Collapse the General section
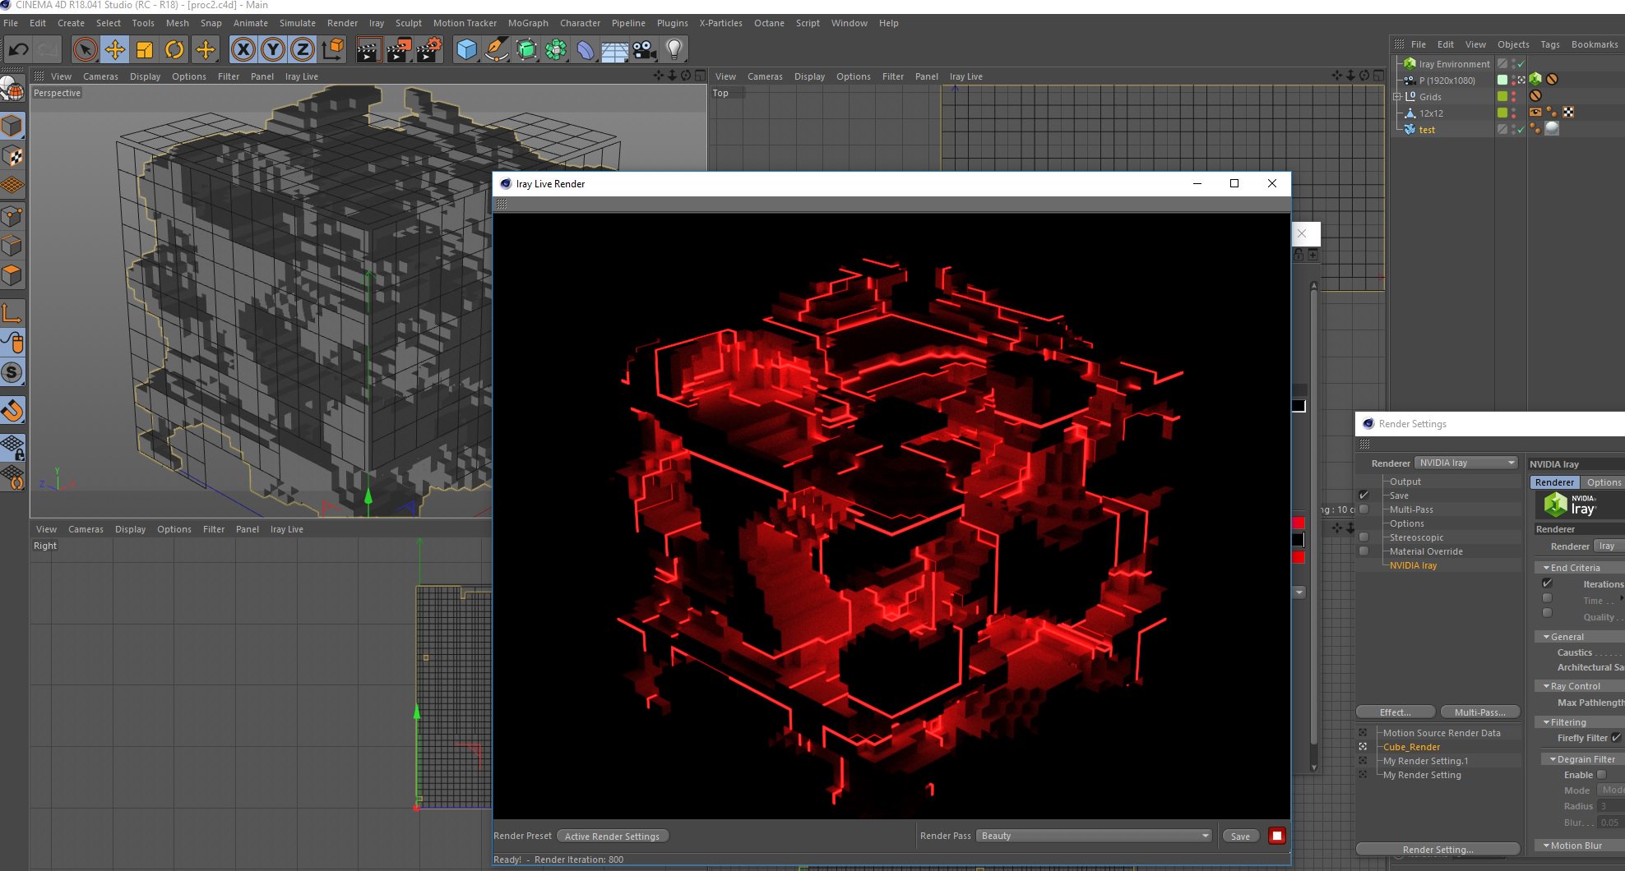 click(x=1546, y=637)
